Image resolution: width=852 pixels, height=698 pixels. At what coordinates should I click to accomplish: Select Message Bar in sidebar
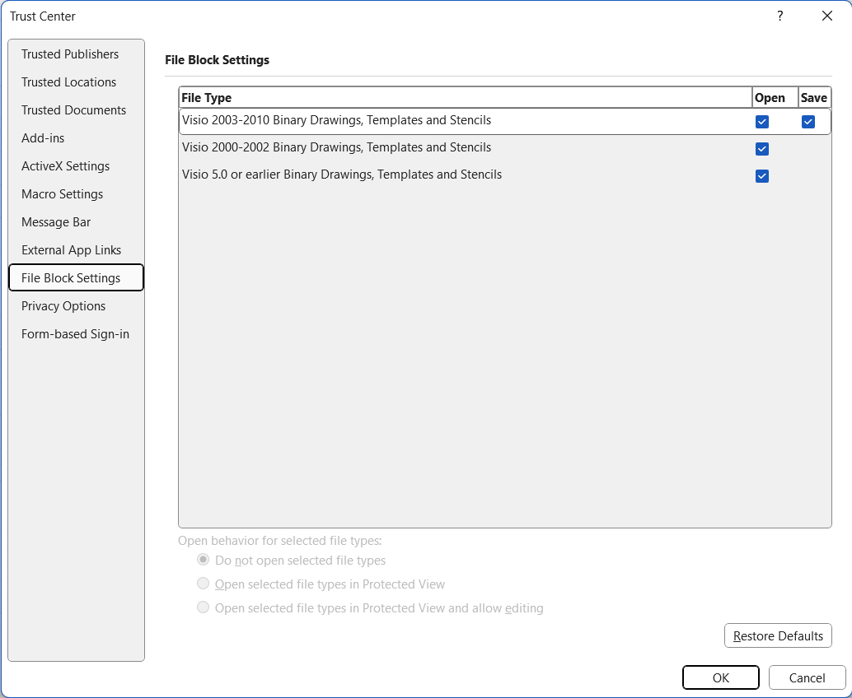point(76,222)
